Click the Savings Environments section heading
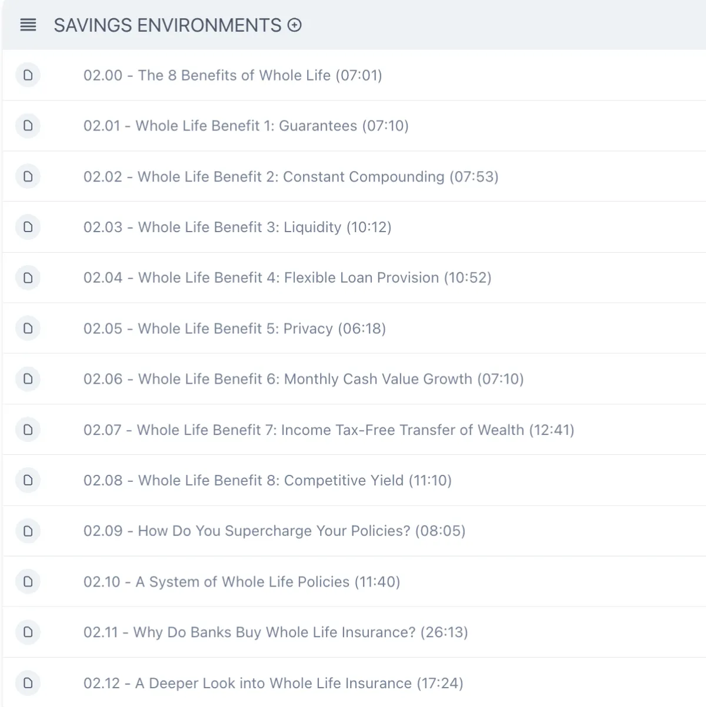Viewport: 706px width, 707px height. coord(168,25)
